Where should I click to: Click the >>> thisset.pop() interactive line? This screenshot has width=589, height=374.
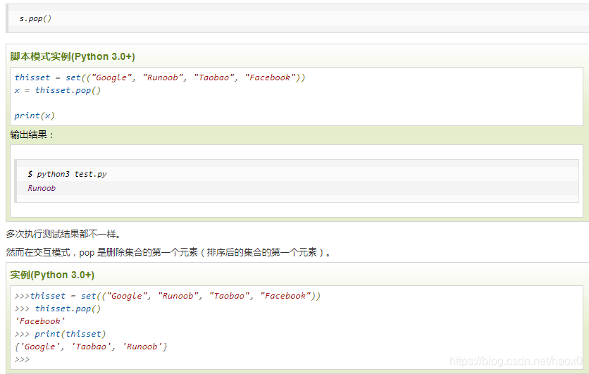(x=58, y=308)
